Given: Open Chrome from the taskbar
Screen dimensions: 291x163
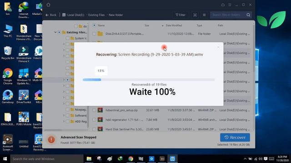Looking at the screenshot, I should (130, 159).
